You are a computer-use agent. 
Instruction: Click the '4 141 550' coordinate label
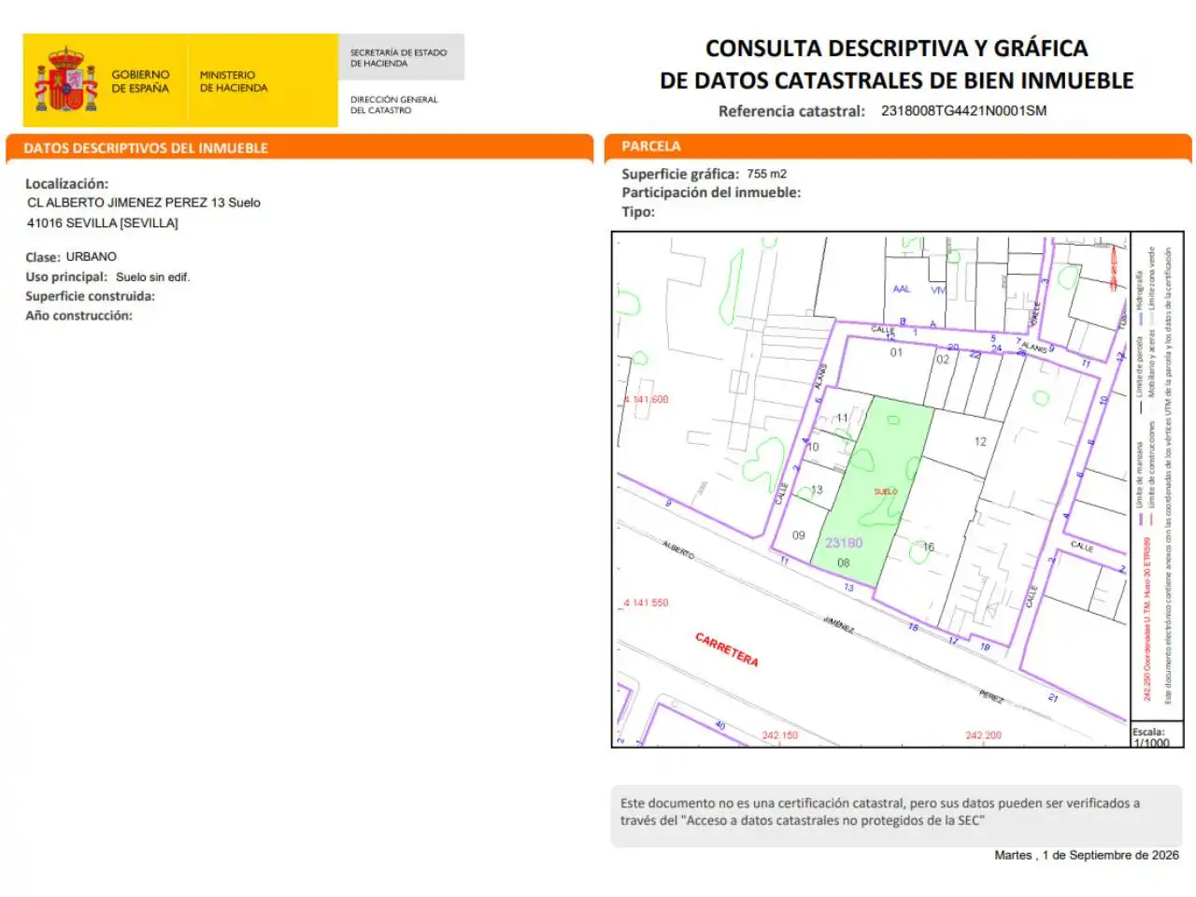(647, 603)
